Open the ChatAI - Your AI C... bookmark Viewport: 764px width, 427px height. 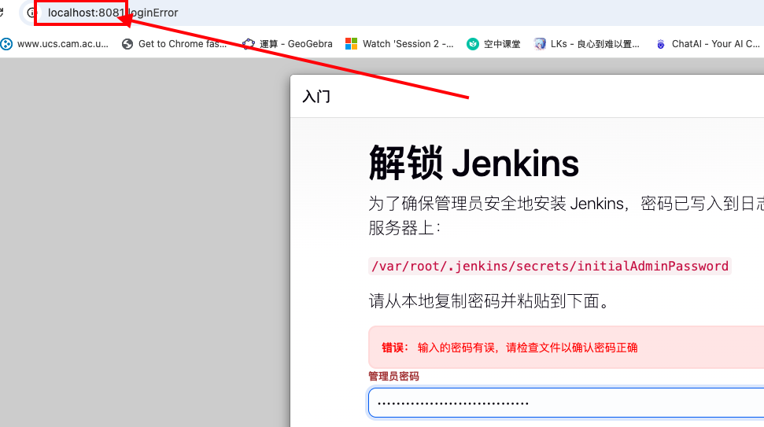click(x=707, y=44)
